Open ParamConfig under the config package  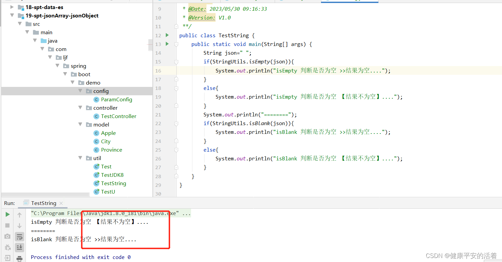116,99
